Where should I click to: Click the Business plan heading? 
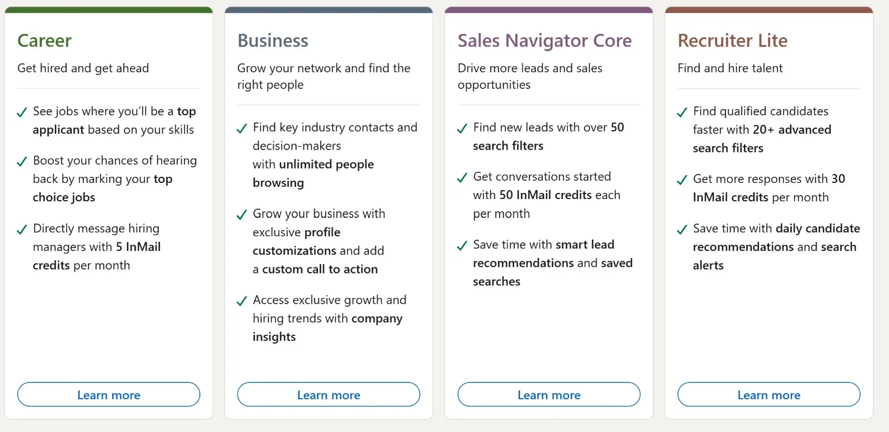[273, 41]
